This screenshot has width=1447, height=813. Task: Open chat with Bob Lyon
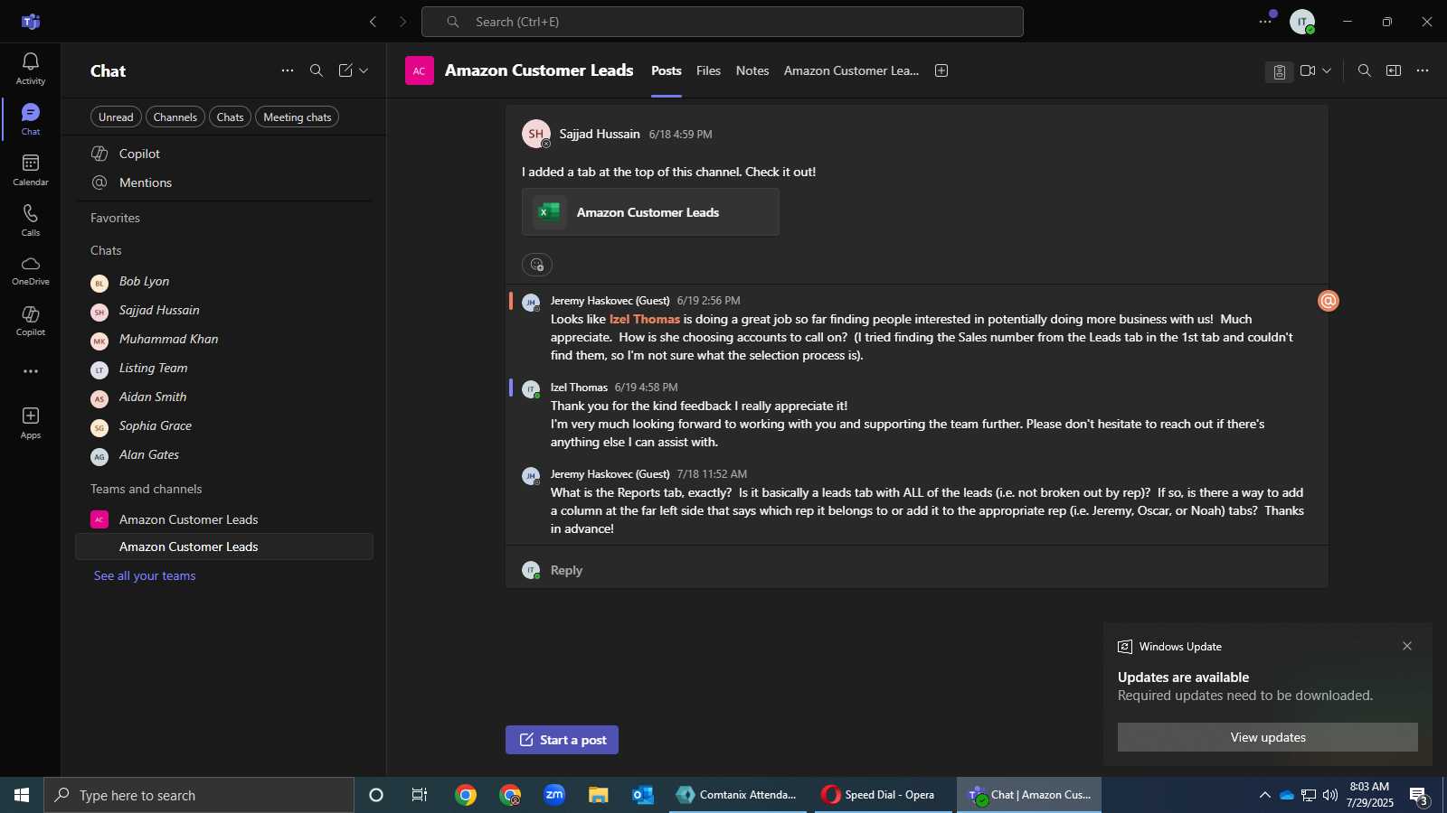[x=224, y=282]
